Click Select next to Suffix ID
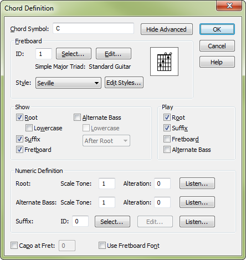The height and width of the screenshot is (260, 246). tap(112, 222)
